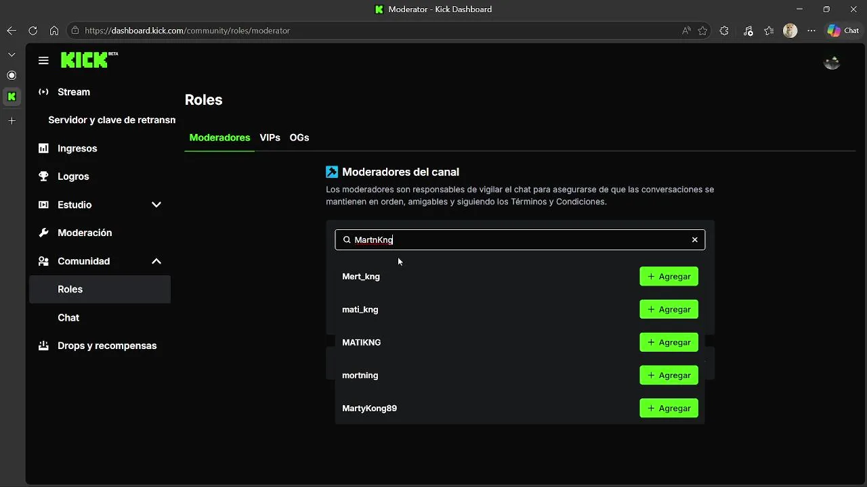Click the Kick logo

pos(85,60)
